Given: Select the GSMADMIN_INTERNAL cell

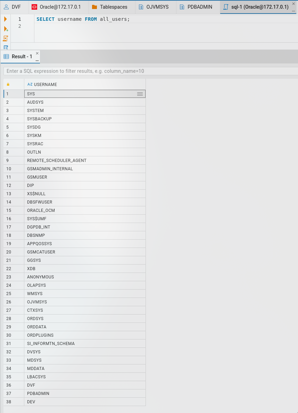Looking at the screenshot, I should click(x=85, y=169).
